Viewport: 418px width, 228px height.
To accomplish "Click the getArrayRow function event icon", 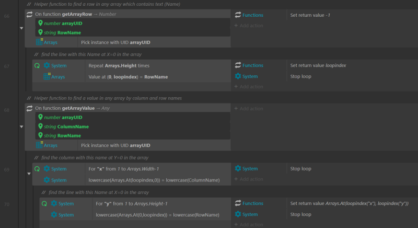I will coord(29,14).
